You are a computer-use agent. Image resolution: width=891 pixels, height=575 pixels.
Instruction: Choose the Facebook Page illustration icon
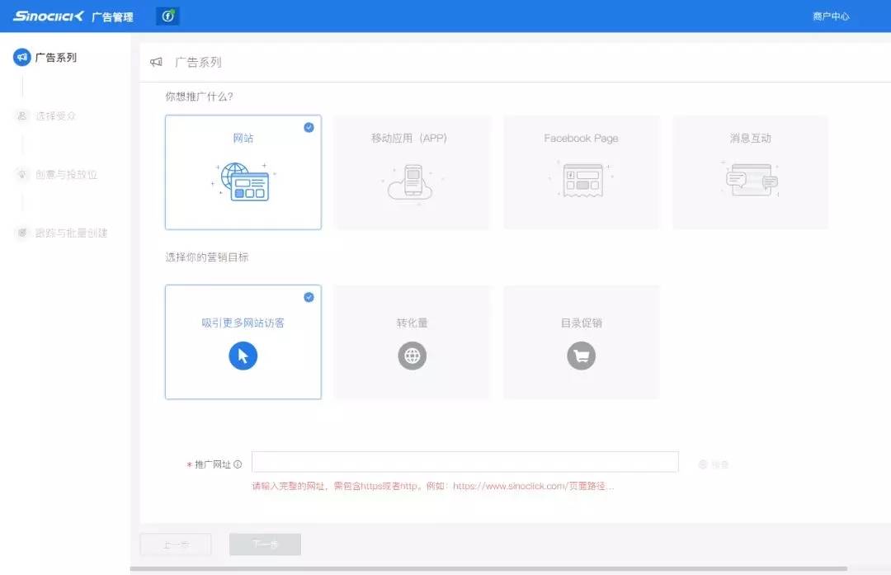pyautogui.click(x=581, y=180)
